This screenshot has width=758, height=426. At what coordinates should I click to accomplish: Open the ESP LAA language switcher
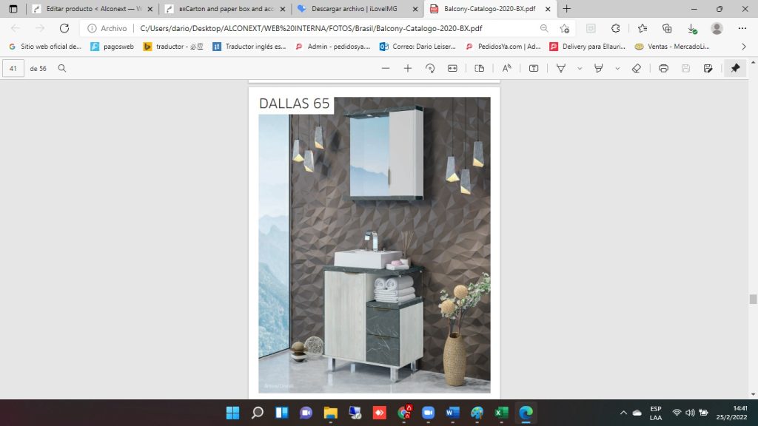point(656,413)
